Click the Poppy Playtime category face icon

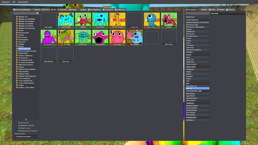pos(17,72)
